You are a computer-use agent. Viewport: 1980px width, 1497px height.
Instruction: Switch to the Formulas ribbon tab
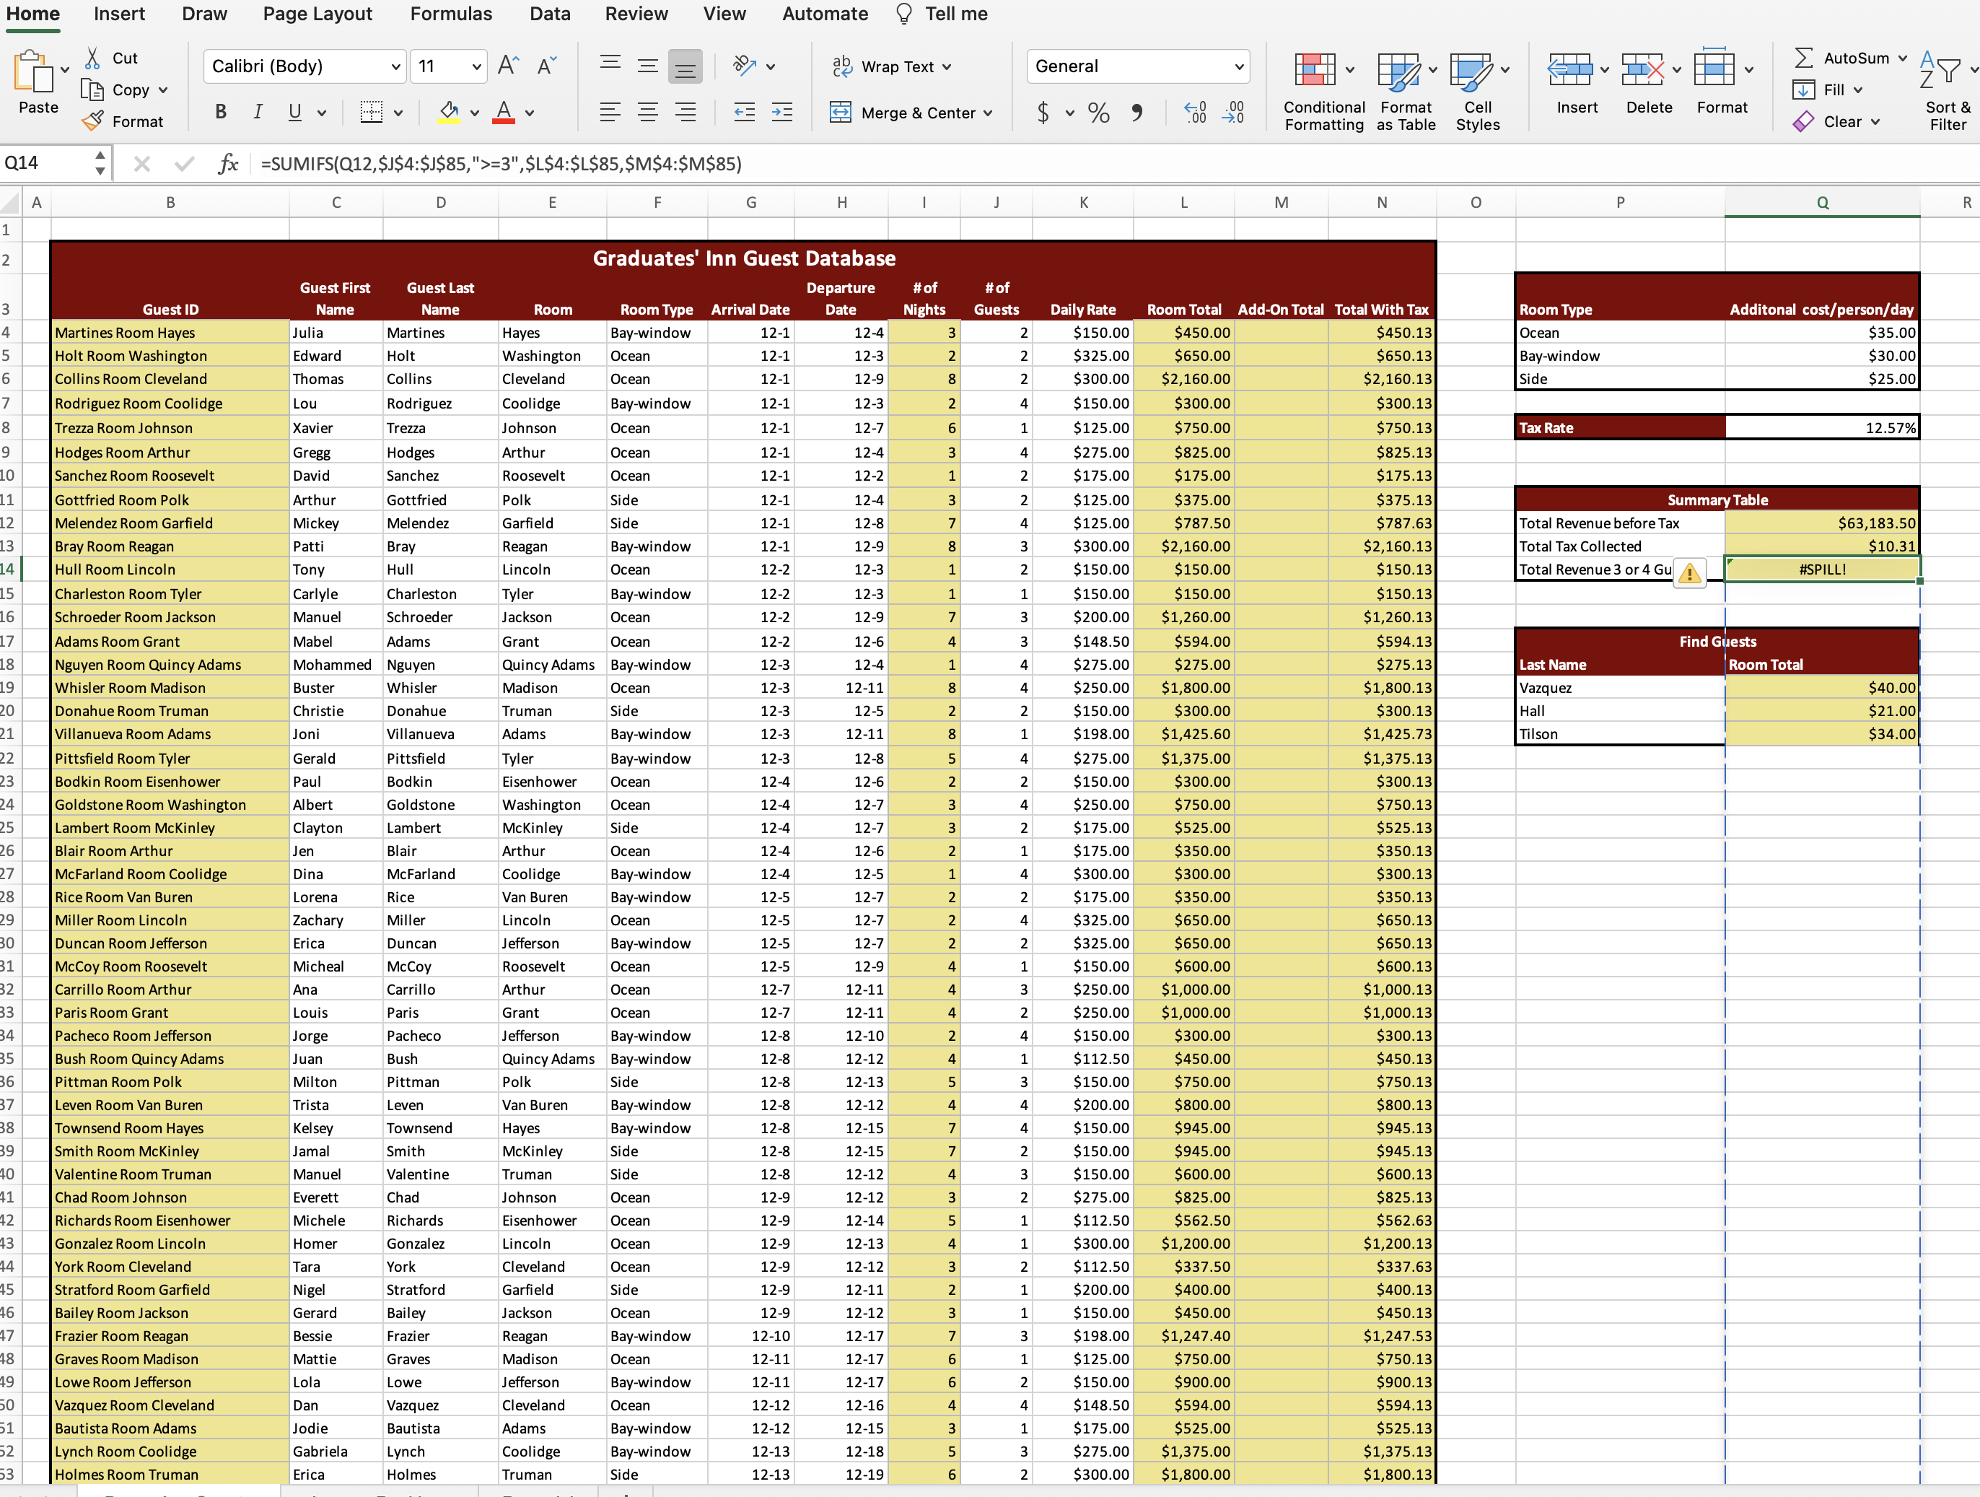(x=450, y=14)
